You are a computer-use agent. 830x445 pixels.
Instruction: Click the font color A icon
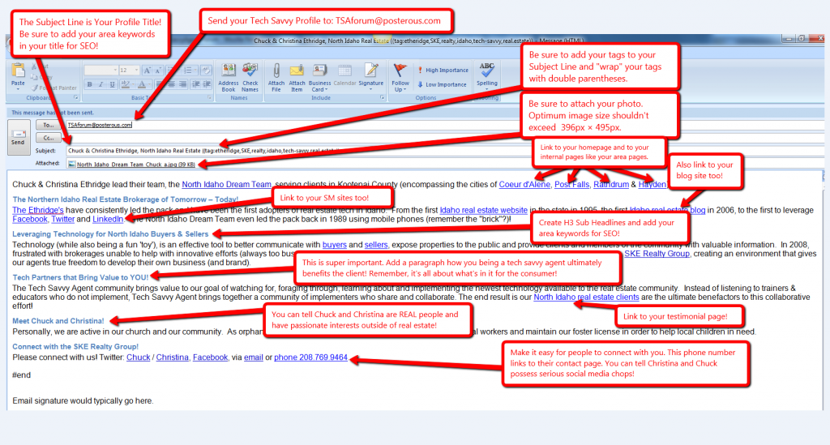142,84
